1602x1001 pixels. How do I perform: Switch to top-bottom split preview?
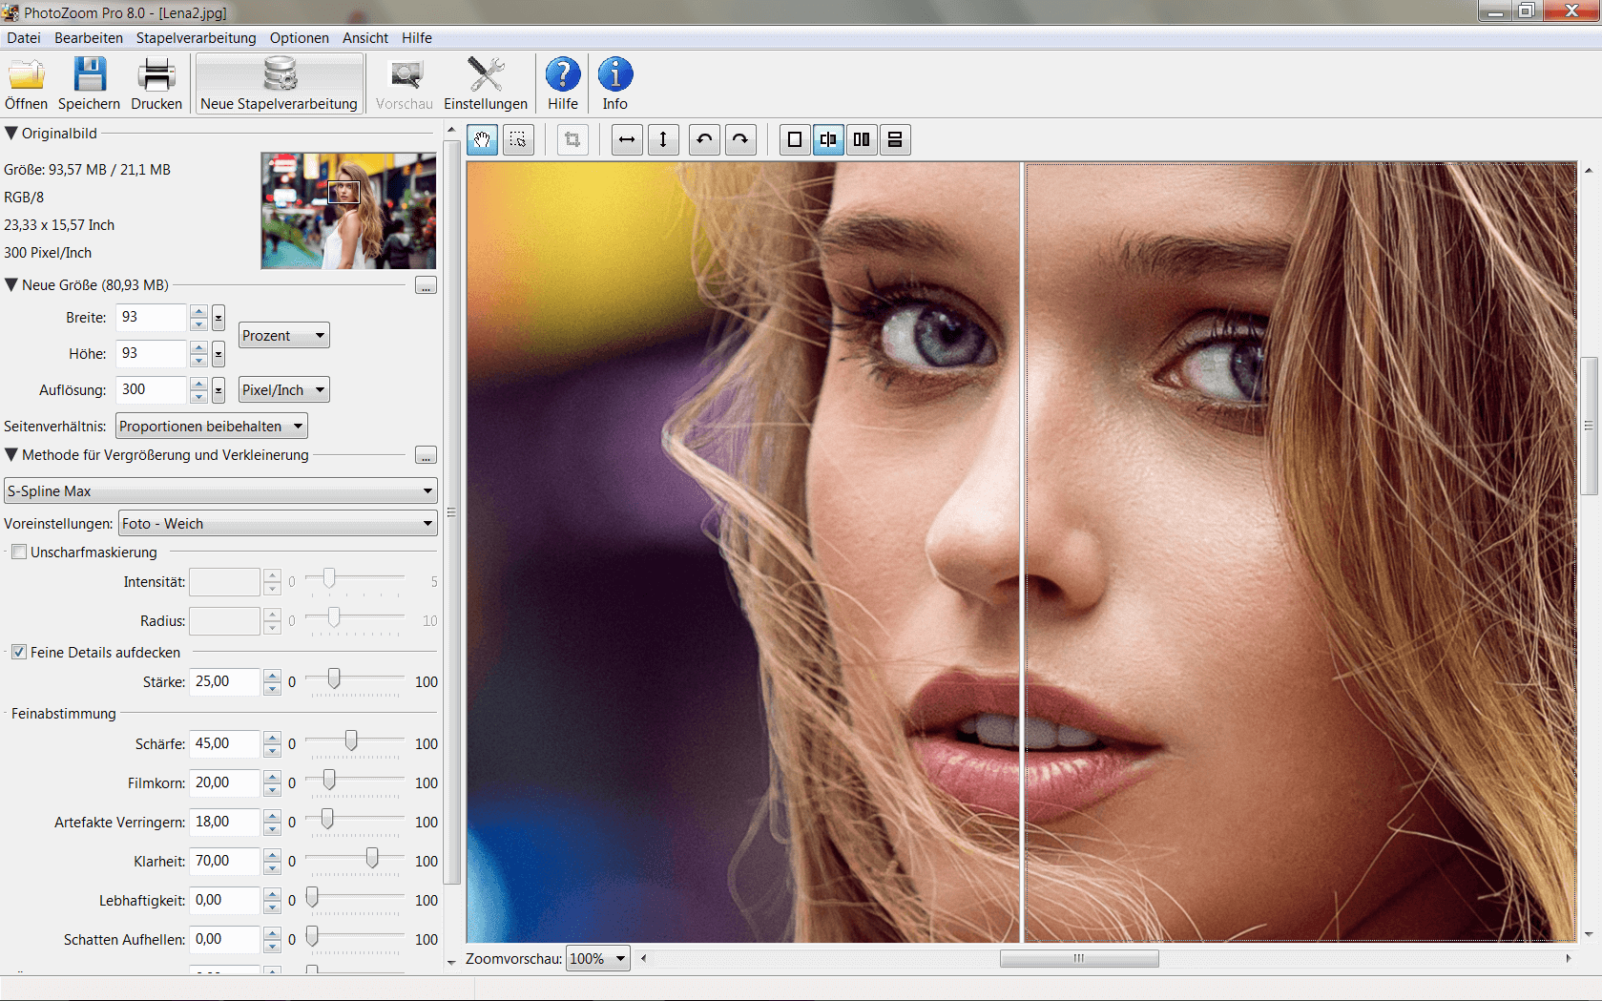point(895,139)
